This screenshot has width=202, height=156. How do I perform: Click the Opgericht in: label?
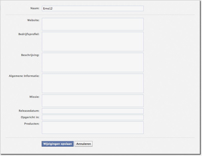pos(30,117)
